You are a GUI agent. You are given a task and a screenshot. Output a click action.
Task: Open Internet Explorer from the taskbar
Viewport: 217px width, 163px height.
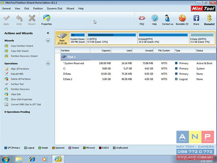pyautogui.click(x=32, y=159)
